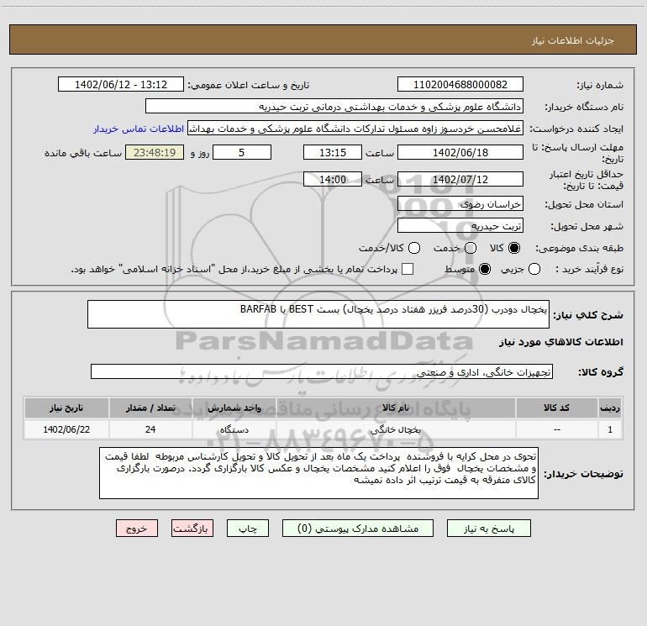This screenshot has height=626, width=647.
Task: Click the تاریخ نیاز column header
Action: click(66, 408)
